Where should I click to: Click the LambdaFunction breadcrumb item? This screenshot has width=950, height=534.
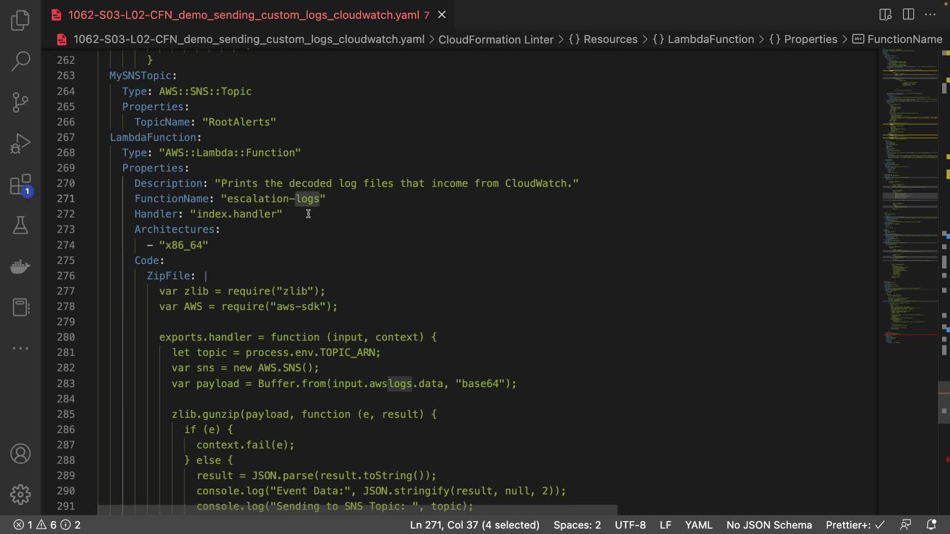711,39
